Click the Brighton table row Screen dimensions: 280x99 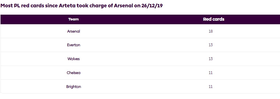[x=140, y=87]
